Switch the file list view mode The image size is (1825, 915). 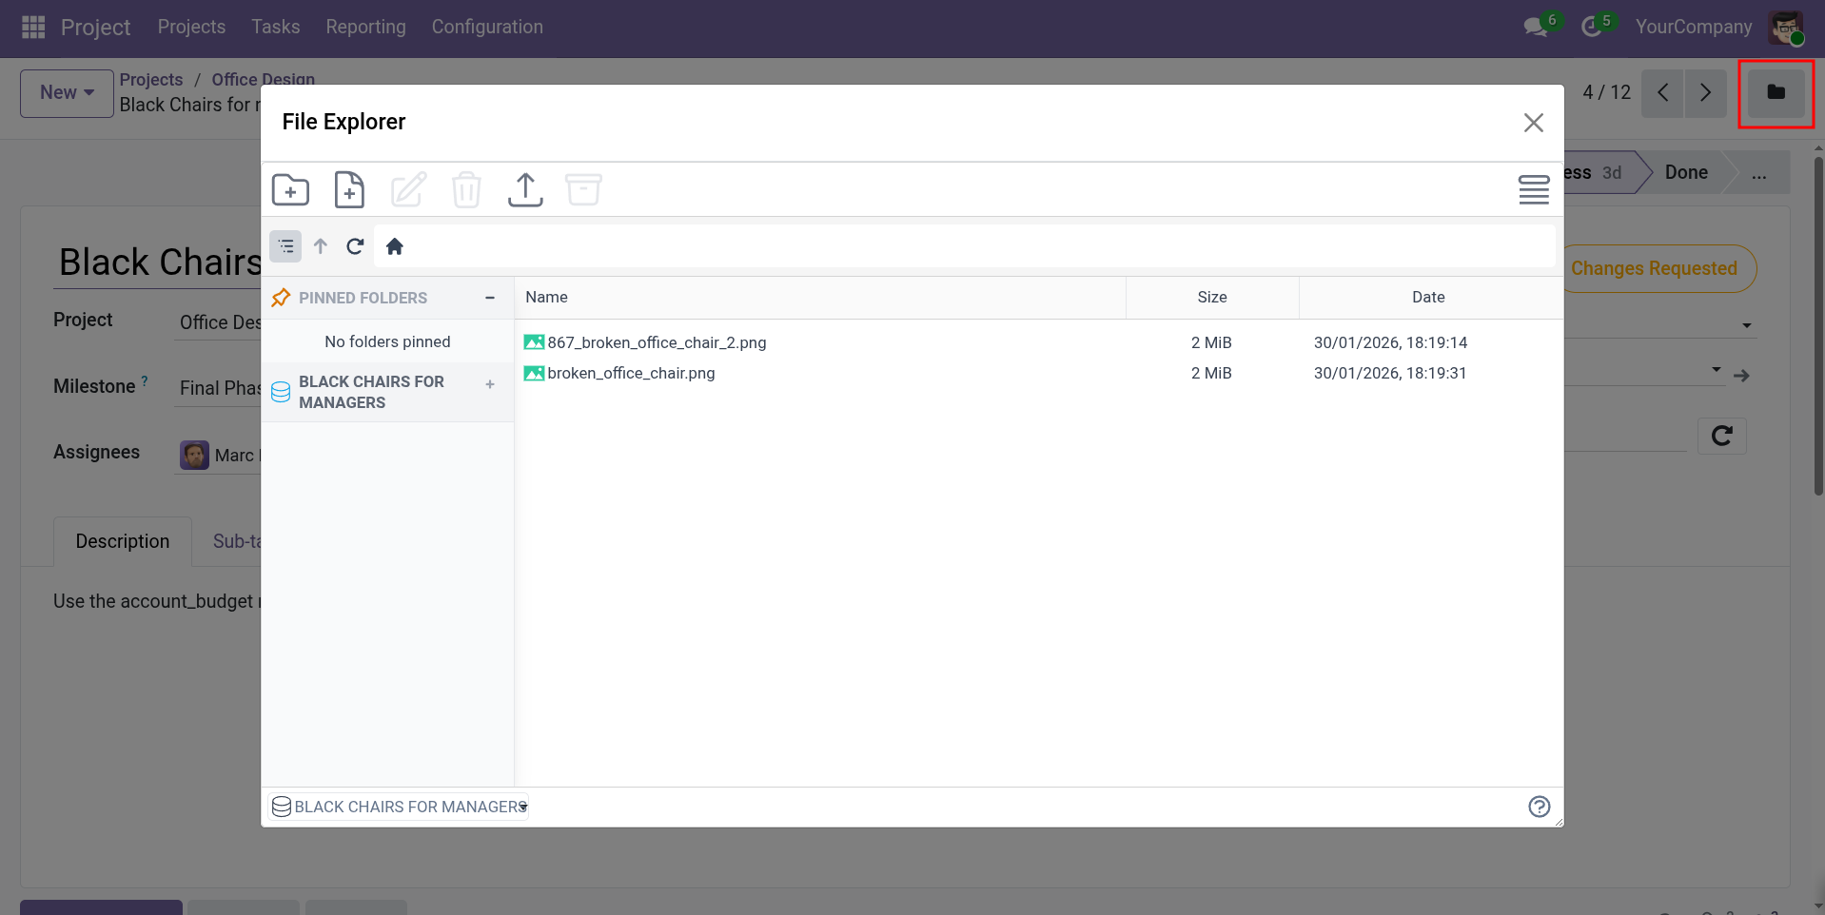(x=1533, y=190)
